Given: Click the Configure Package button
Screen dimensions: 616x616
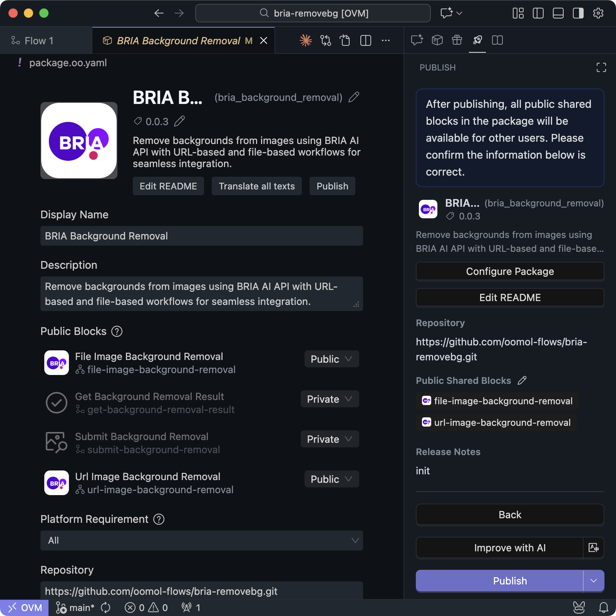Looking at the screenshot, I should pos(510,271).
